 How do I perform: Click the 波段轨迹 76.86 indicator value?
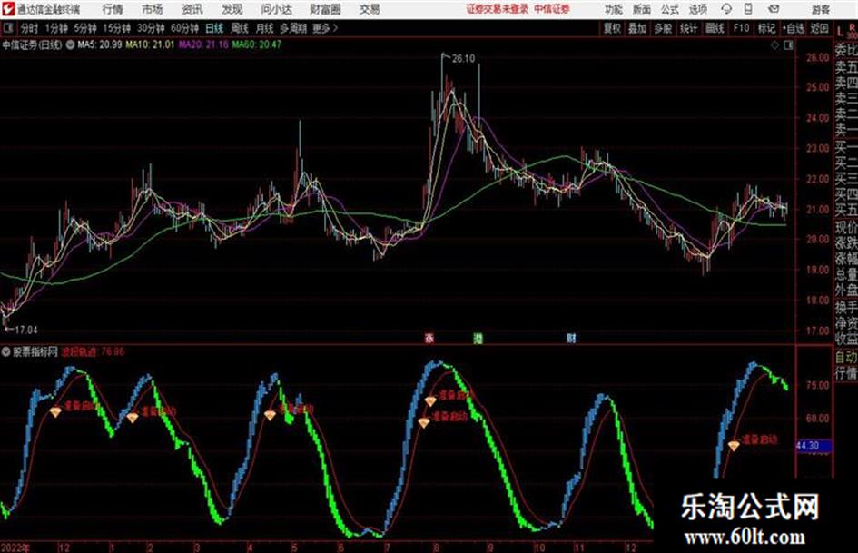tap(93, 352)
